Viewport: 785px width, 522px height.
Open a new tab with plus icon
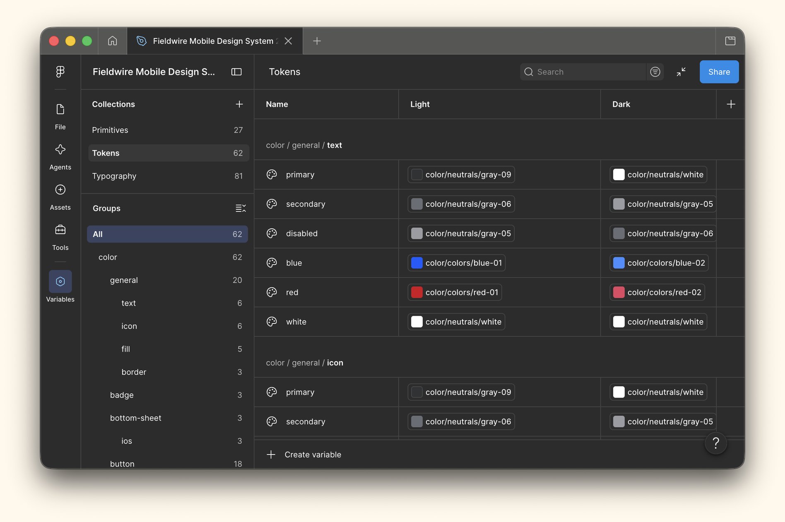(317, 41)
